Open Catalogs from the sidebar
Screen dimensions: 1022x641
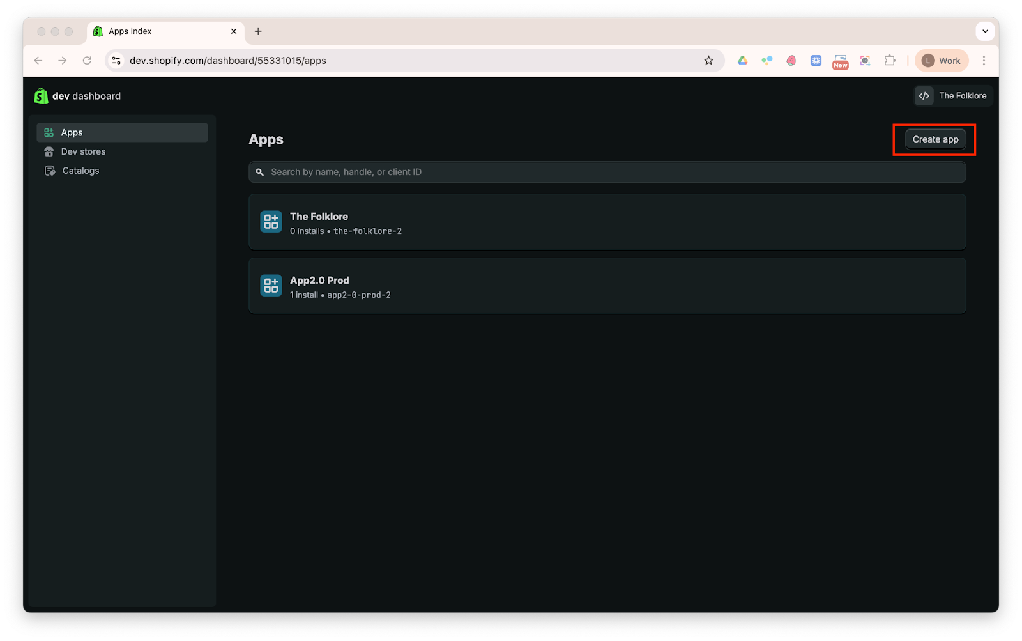[x=80, y=171]
